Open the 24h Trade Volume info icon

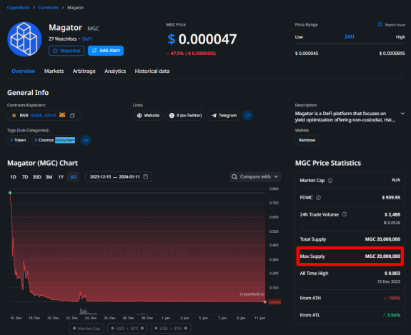tap(345, 214)
